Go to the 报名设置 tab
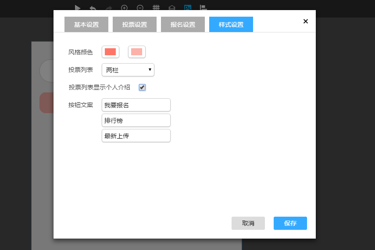Viewport: 375px width, 250px height. [x=183, y=25]
